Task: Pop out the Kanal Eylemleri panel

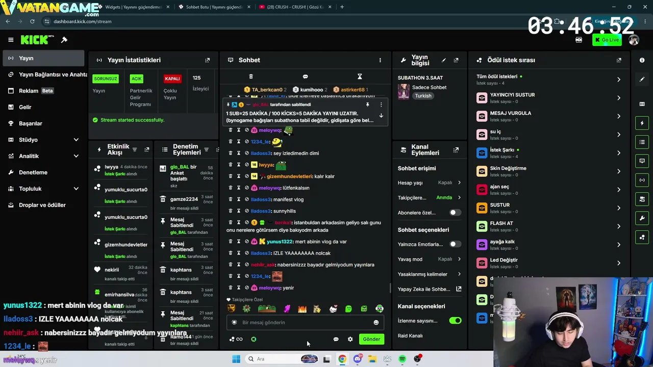Action: pyautogui.click(x=456, y=150)
